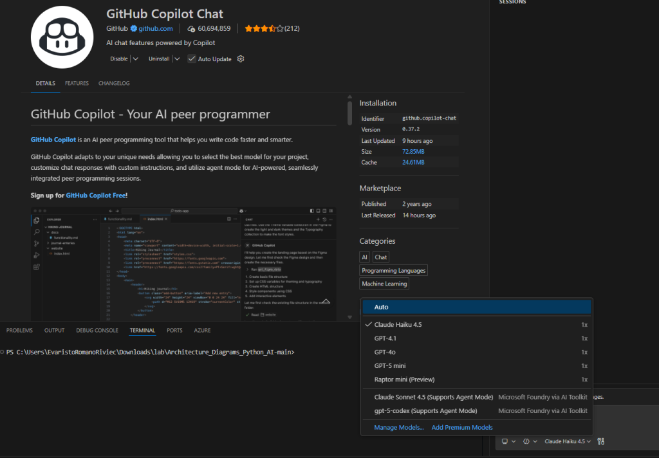Click the install count cloud icon
Screen dimensions: 659x458
pos(191,29)
